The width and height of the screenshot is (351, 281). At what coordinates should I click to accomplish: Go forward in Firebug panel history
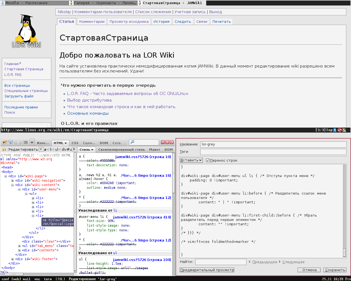[x=20, y=142]
